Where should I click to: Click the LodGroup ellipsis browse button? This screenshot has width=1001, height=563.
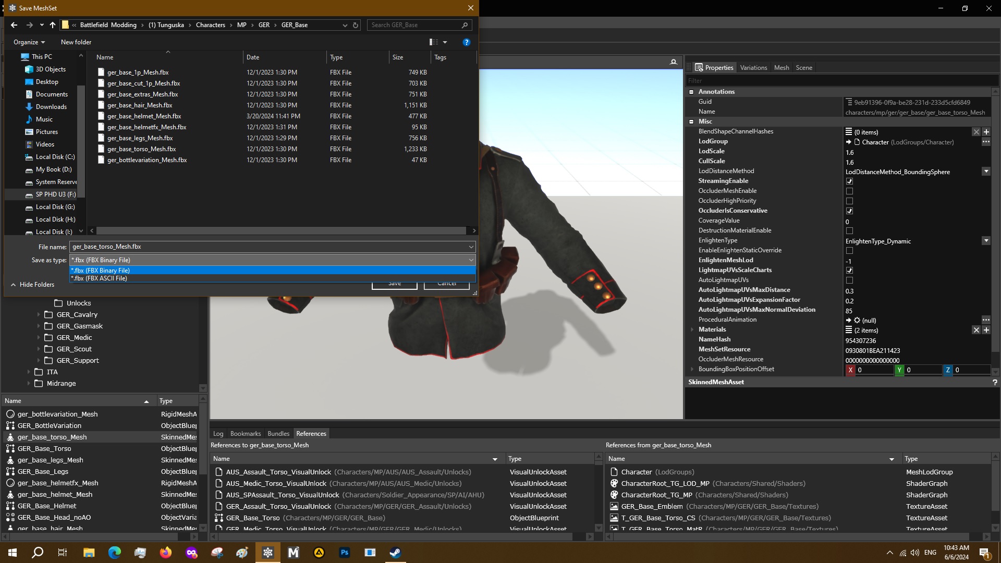985,142
